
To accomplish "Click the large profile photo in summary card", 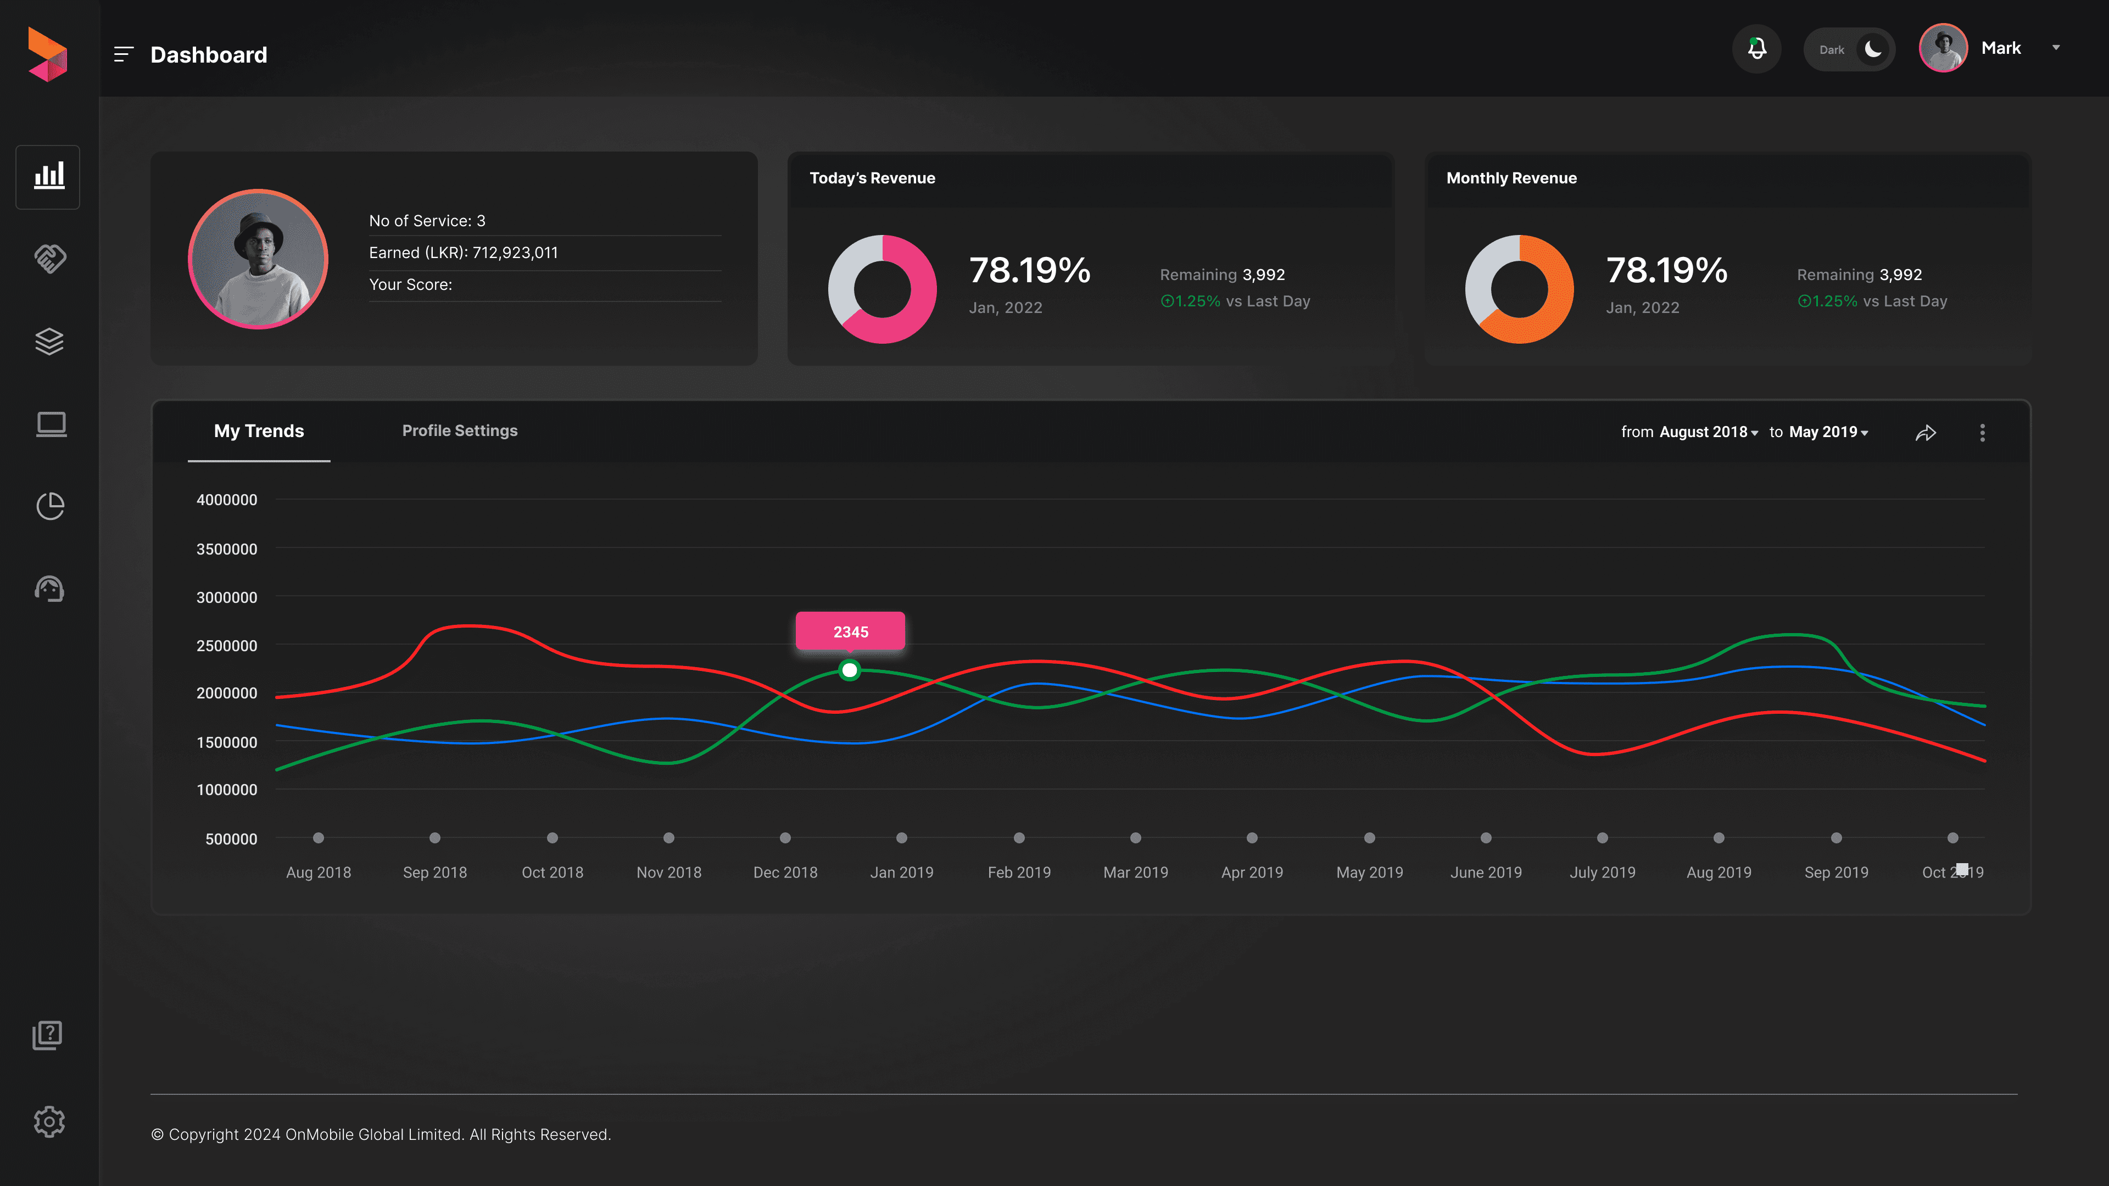I will [258, 259].
